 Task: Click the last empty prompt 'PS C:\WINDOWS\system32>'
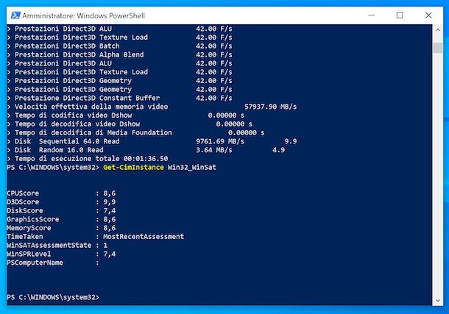53,297
